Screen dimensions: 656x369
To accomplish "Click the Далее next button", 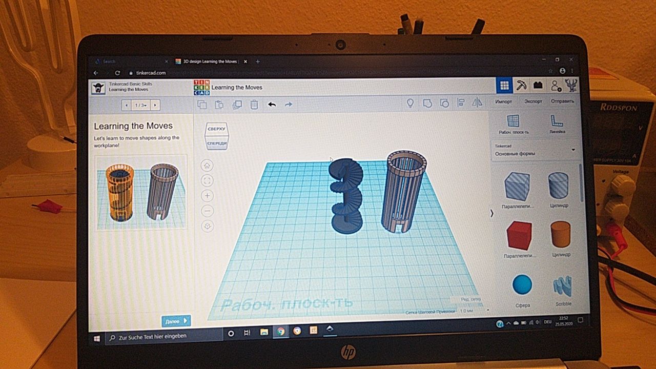I will [x=176, y=321].
